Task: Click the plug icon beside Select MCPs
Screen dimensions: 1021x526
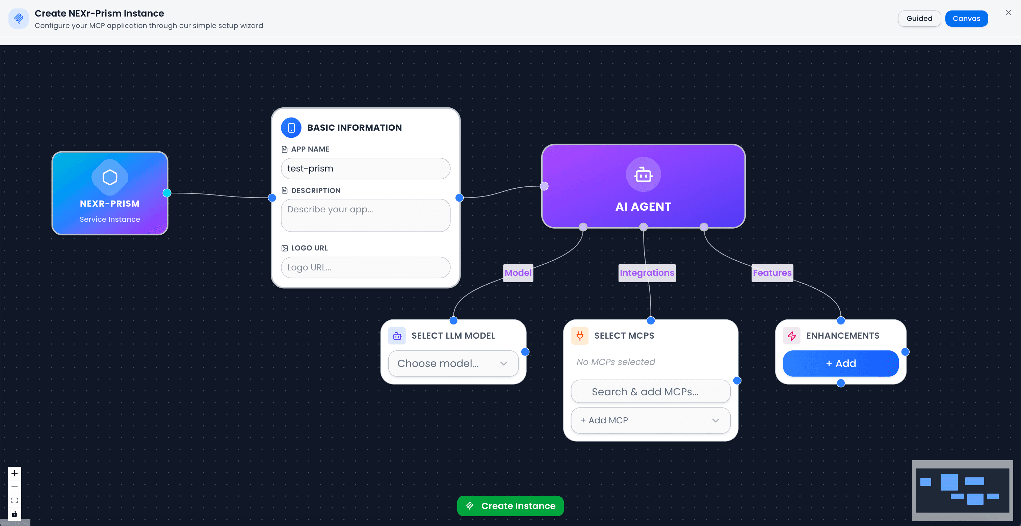Action: [x=579, y=336]
